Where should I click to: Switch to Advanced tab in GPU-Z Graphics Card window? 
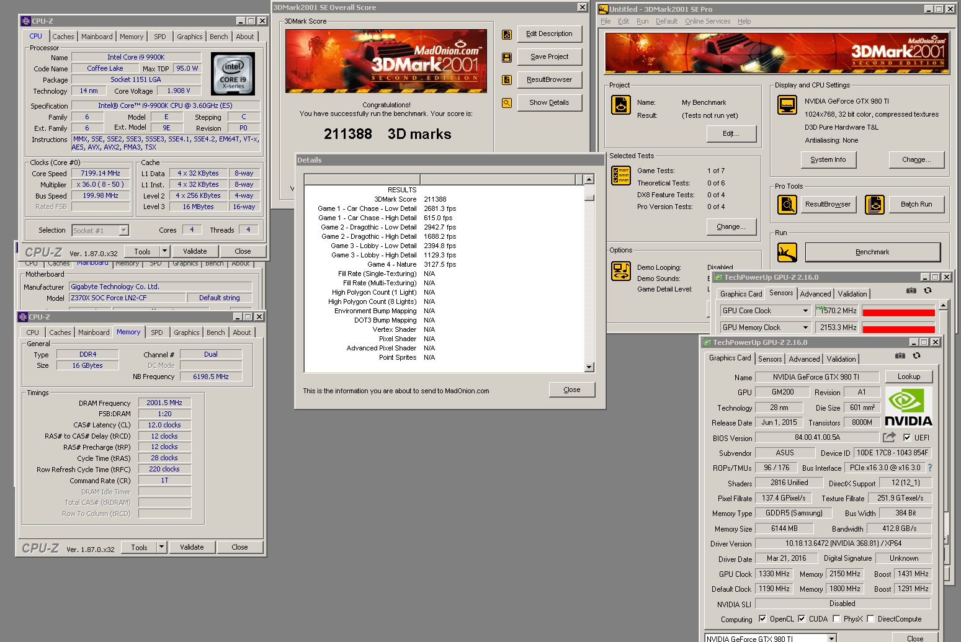pos(804,359)
